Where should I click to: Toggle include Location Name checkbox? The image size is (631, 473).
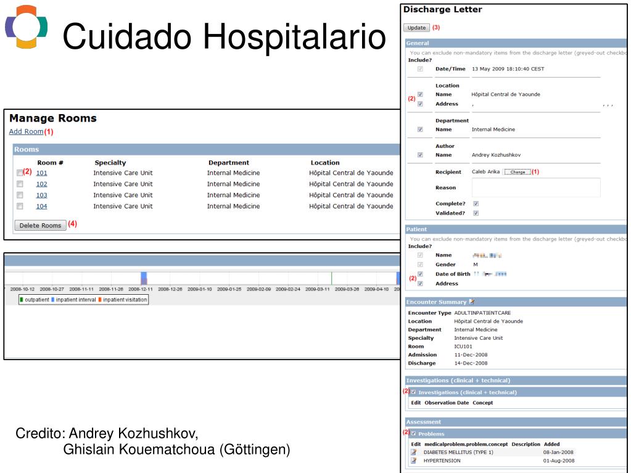(x=420, y=94)
